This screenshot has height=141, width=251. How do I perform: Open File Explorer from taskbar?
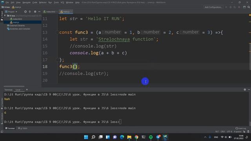[x=129, y=137]
